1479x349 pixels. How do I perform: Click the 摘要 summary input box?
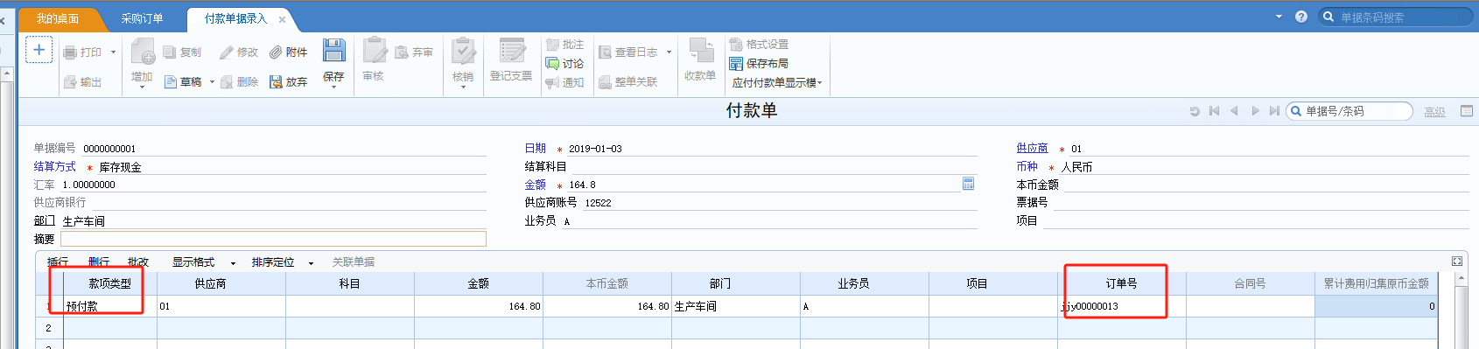(273, 239)
